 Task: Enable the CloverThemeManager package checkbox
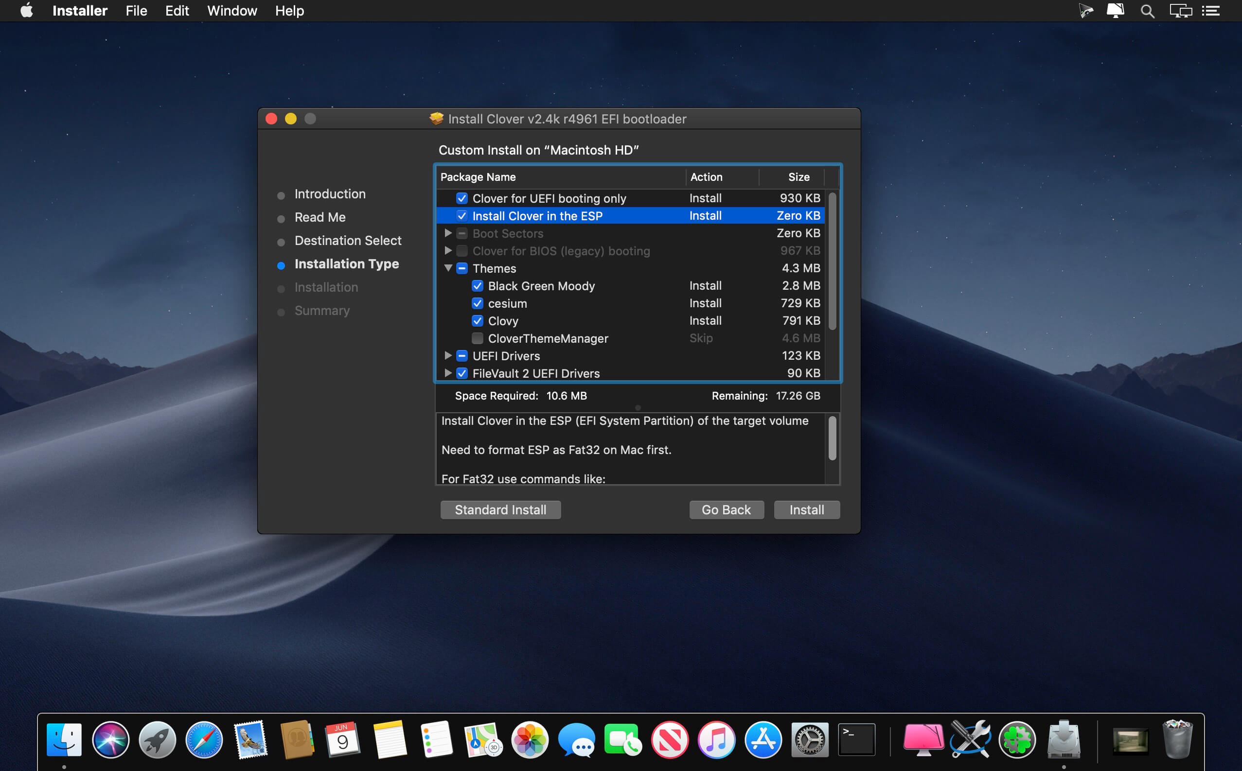pyautogui.click(x=477, y=337)
